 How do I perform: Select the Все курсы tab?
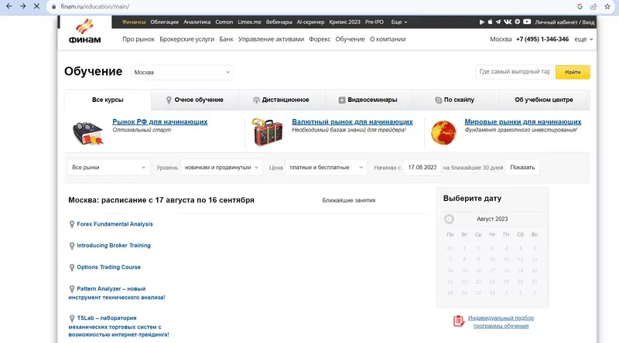coord(108,100)
